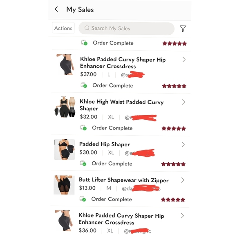Tap order complete icon under Padded Hip Shaper

(x=83, y=163)
